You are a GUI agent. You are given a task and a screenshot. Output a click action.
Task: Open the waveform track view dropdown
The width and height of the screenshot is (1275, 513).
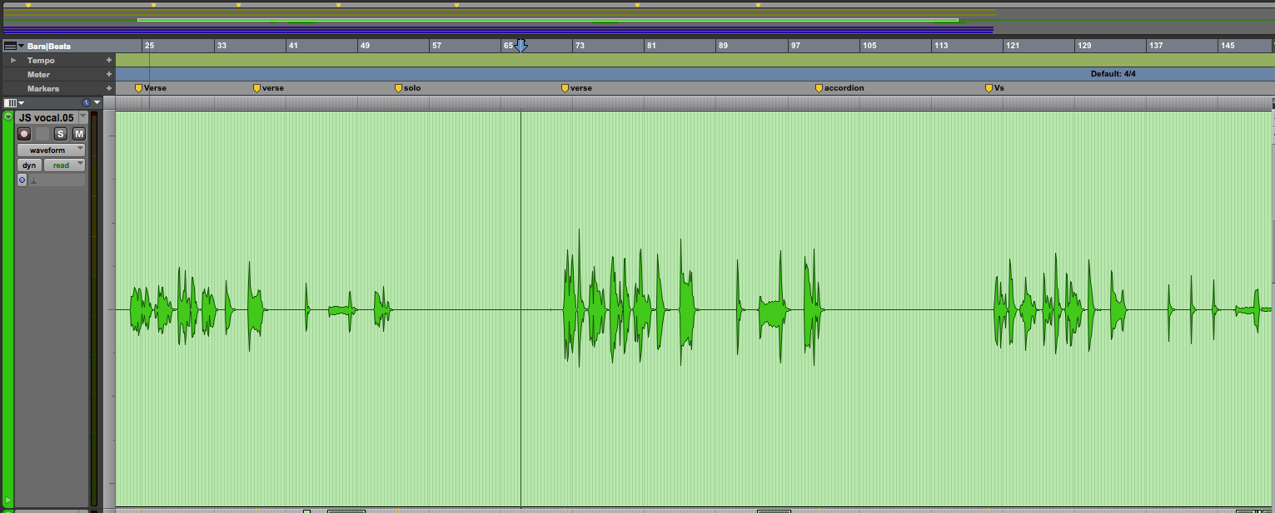pos(52,150)
